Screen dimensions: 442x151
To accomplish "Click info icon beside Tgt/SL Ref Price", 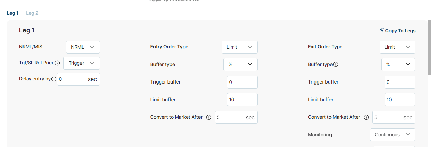I will pyautogui.click(x=57, y=63).
